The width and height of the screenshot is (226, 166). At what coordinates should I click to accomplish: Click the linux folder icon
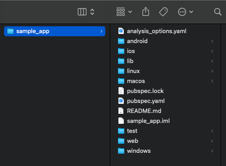[121, 71]
